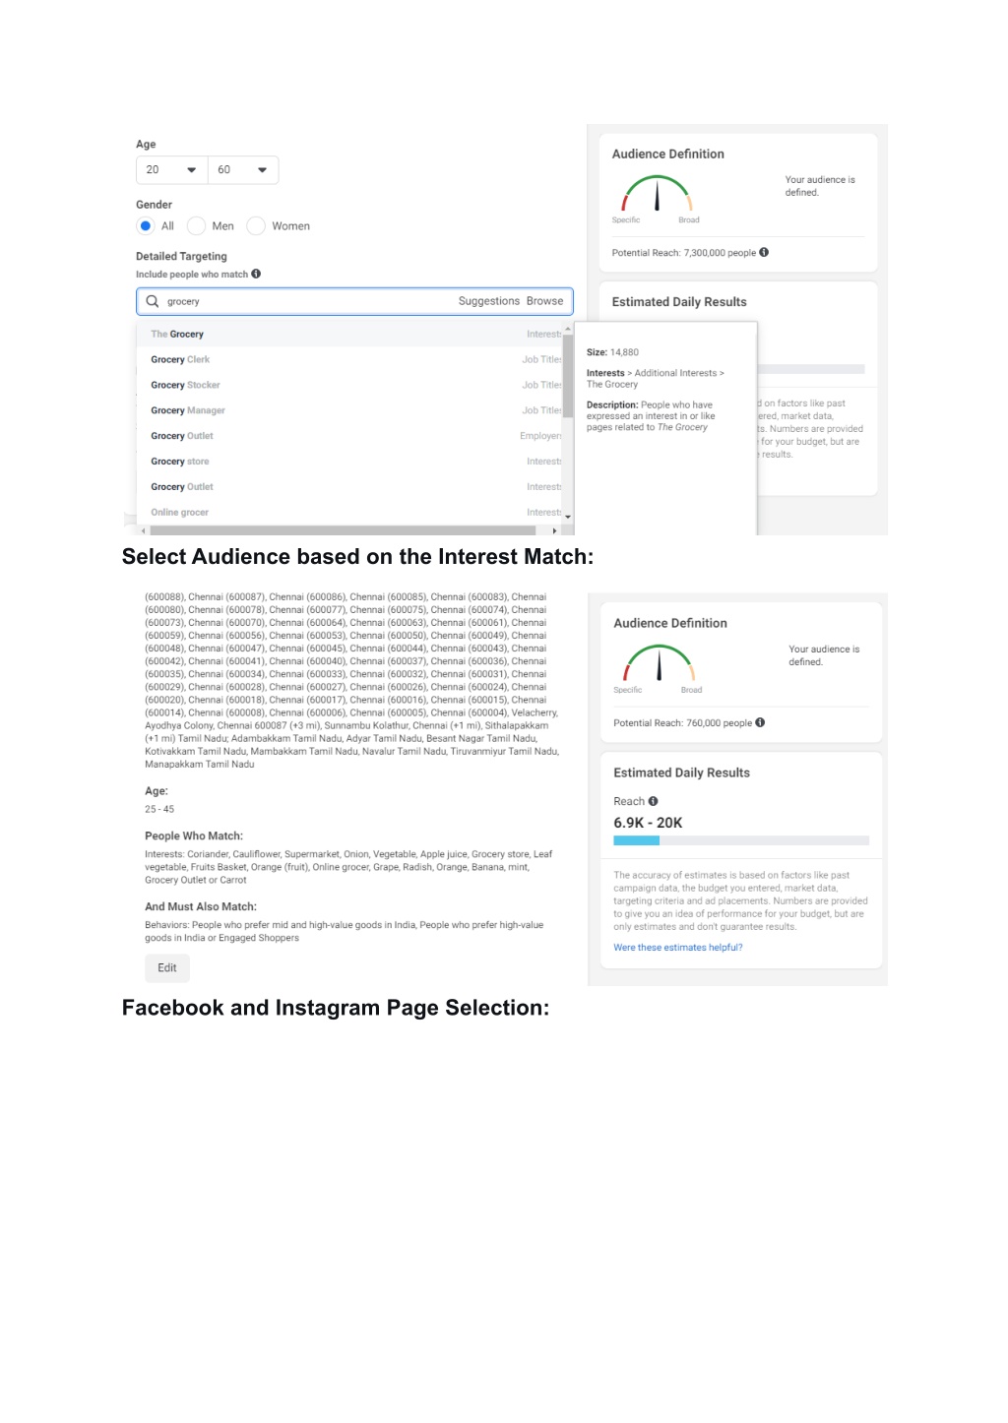Select the Grocery Outlet Employers suggestion
The width and height of the screenshot is (1008, 1423).
pyautogui.click(x=349, y=437)
